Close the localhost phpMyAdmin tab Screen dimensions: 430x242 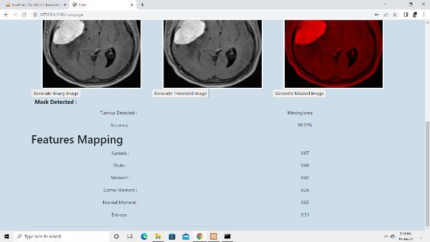(x=65, y=5)
